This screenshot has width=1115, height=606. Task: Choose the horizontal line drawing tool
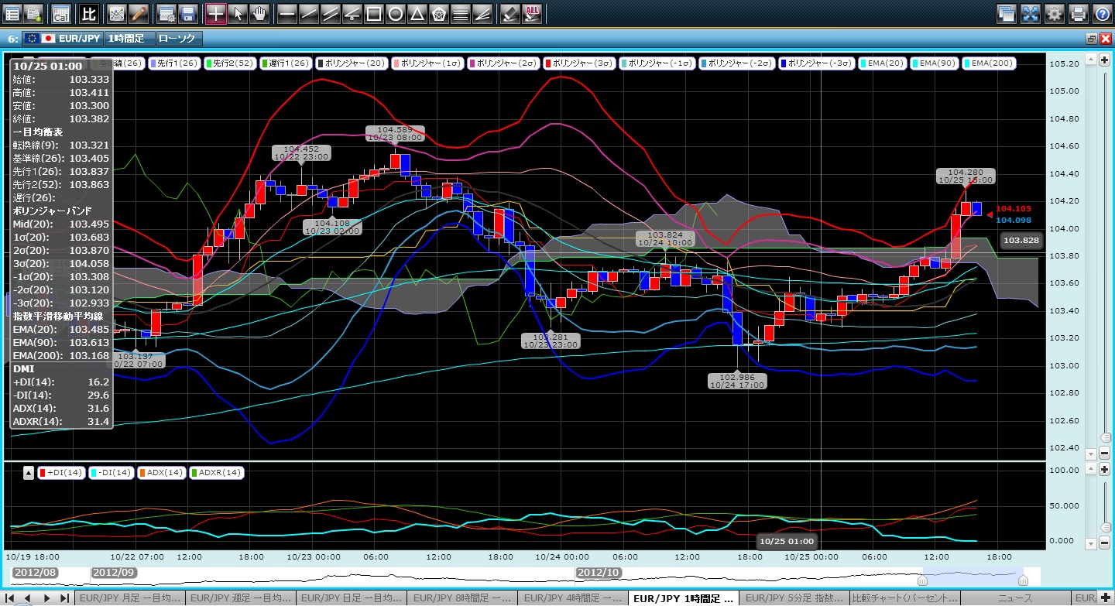[286, 13]
